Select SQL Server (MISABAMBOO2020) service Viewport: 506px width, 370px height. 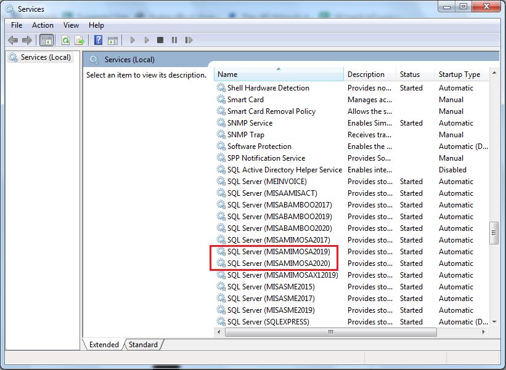coord(352,228)
